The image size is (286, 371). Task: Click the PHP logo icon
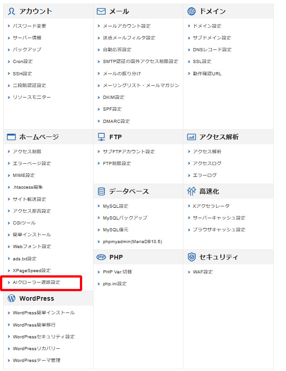pos(101,257)
